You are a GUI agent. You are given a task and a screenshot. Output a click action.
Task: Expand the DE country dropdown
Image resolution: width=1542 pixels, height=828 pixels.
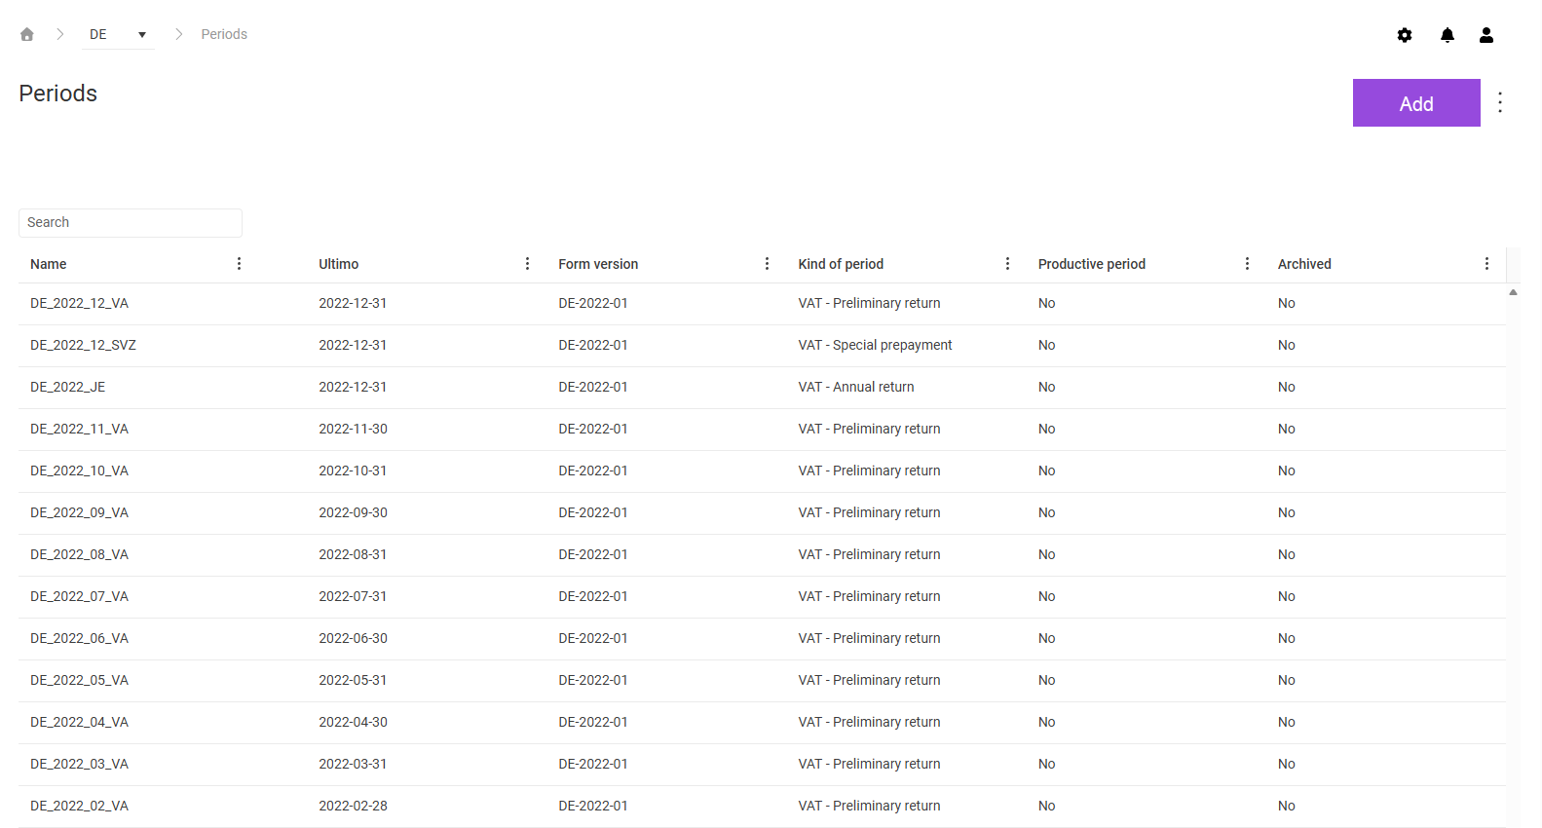[x=118, y=35]
